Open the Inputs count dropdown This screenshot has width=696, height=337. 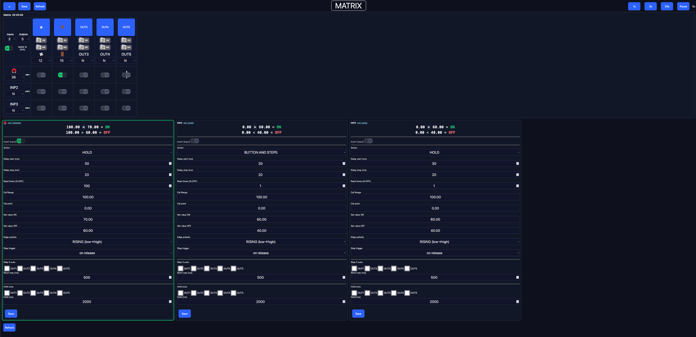pos(10,39)
